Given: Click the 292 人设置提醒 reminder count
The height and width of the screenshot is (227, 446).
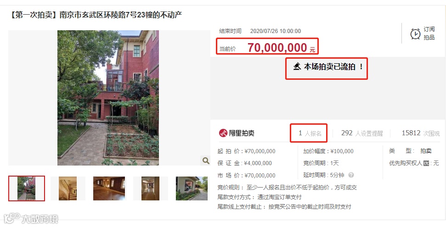Looking at the screenshot, I should pos(362,133).
